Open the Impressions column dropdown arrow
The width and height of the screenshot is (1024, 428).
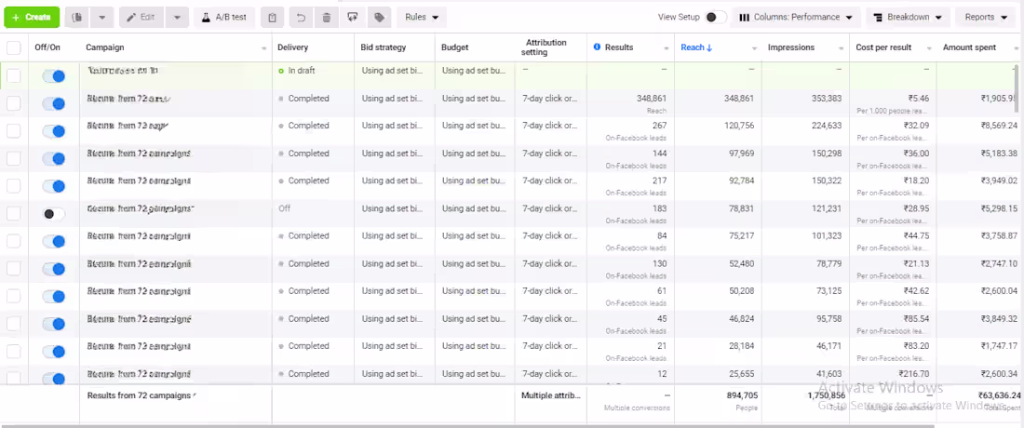842,48
